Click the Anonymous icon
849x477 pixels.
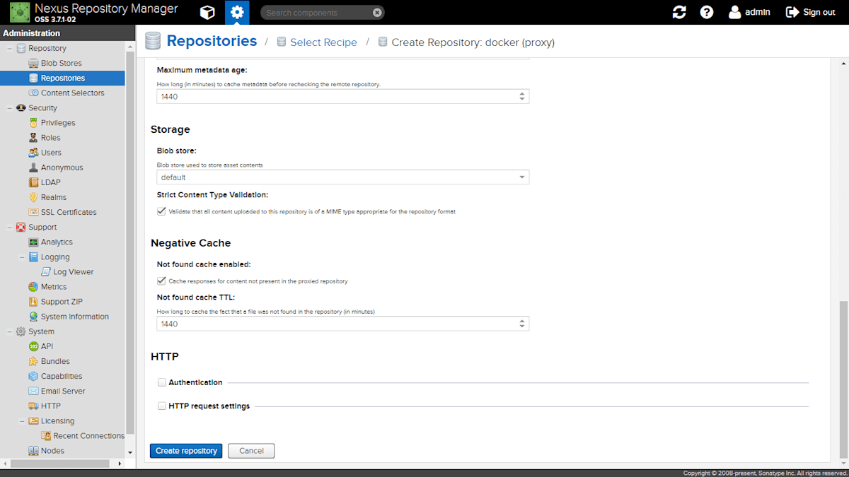click(33, 167)
